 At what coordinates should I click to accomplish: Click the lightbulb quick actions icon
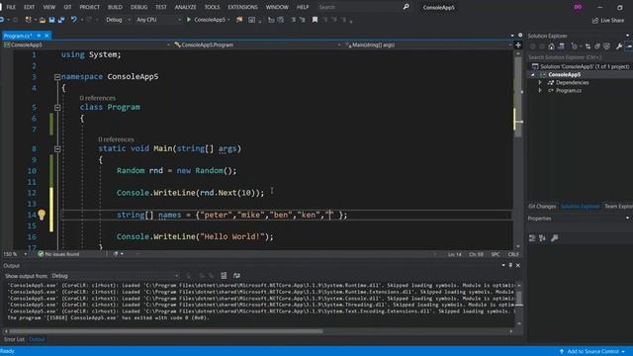(42, 215)
